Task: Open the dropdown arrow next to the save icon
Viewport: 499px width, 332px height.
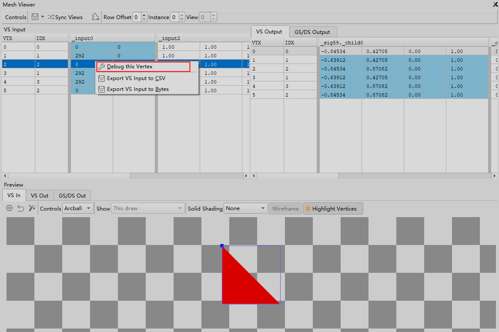Action: 42,17
